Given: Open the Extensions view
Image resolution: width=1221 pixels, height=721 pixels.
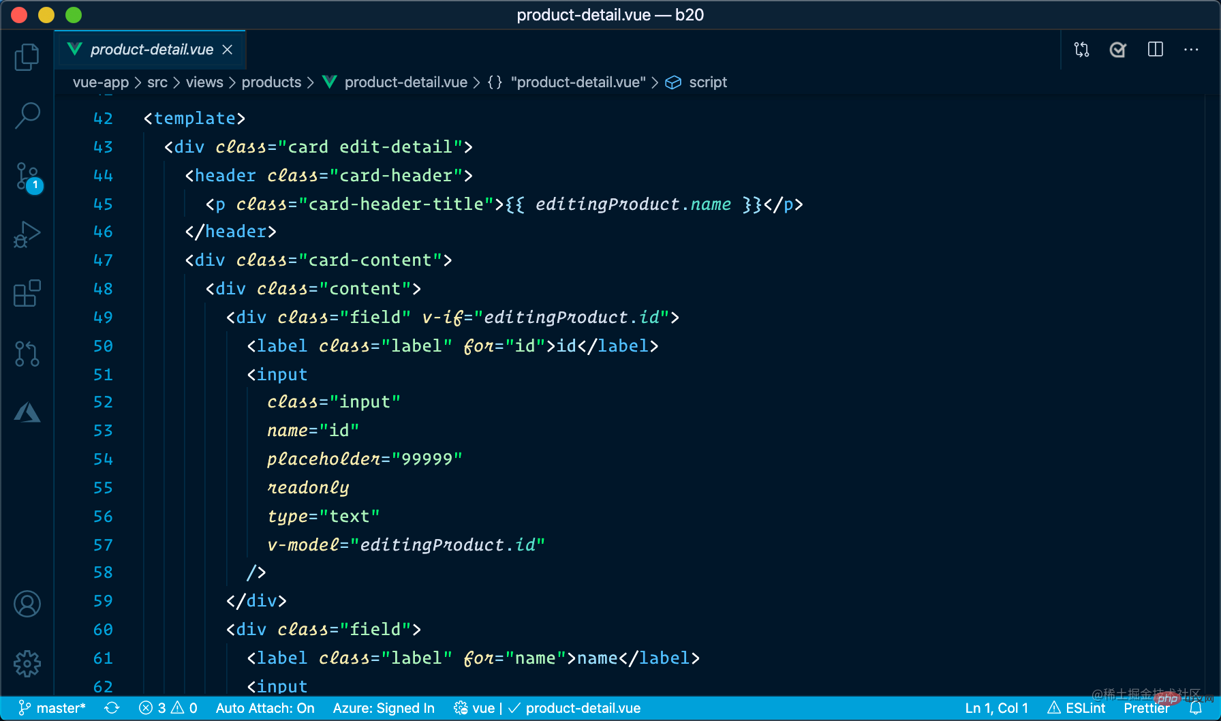Looking at the screenshot, I should coord(27,293).
